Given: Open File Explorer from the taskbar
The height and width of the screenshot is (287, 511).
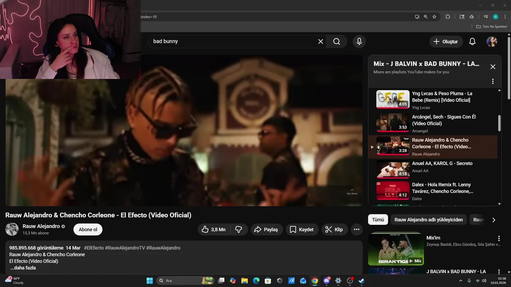Looking at the screenshot, I should tap(245, 281).
